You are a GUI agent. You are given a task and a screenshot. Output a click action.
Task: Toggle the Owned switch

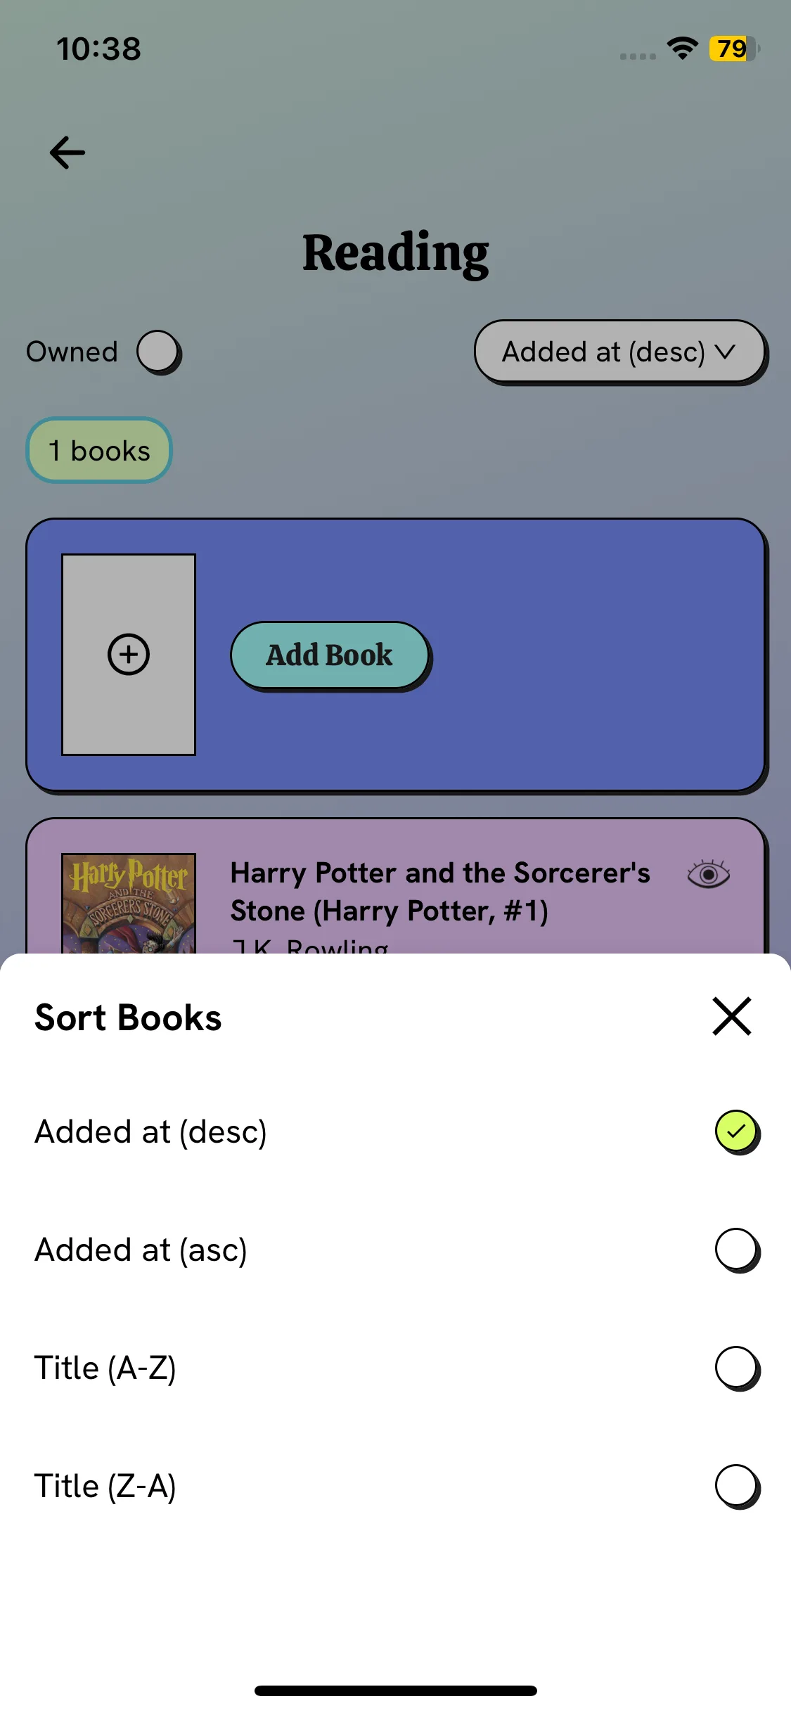(x=158, y=352)
